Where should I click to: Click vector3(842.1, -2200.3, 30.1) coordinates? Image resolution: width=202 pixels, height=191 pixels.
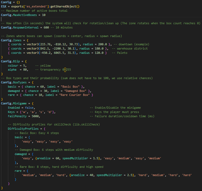click(x=51, y=48)
